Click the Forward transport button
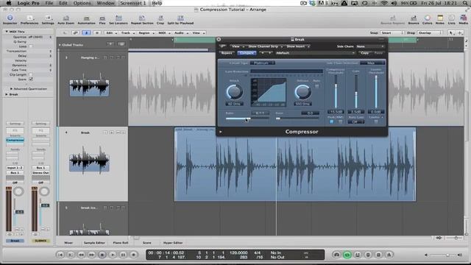471x265 pixels. [91, 255]
